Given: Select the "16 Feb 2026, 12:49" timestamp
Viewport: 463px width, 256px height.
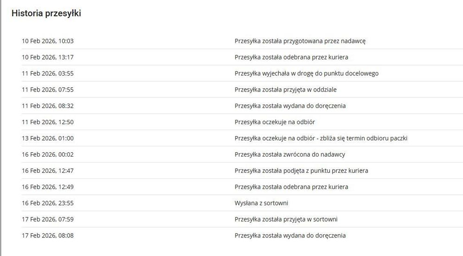Looking at the screenshot, I should pyautogui.click(x=47, y=187).
